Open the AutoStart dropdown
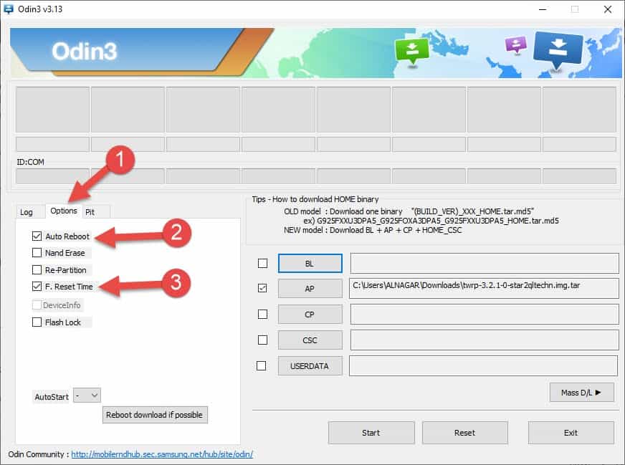This screenshot has height=465, width=625. 87,396
